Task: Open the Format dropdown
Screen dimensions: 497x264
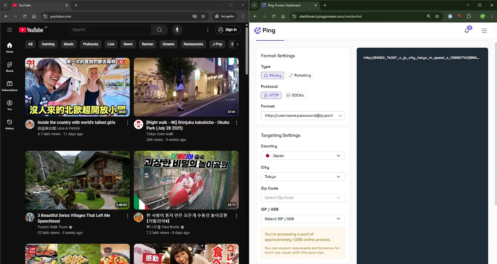Action: (x=303, y=116)
